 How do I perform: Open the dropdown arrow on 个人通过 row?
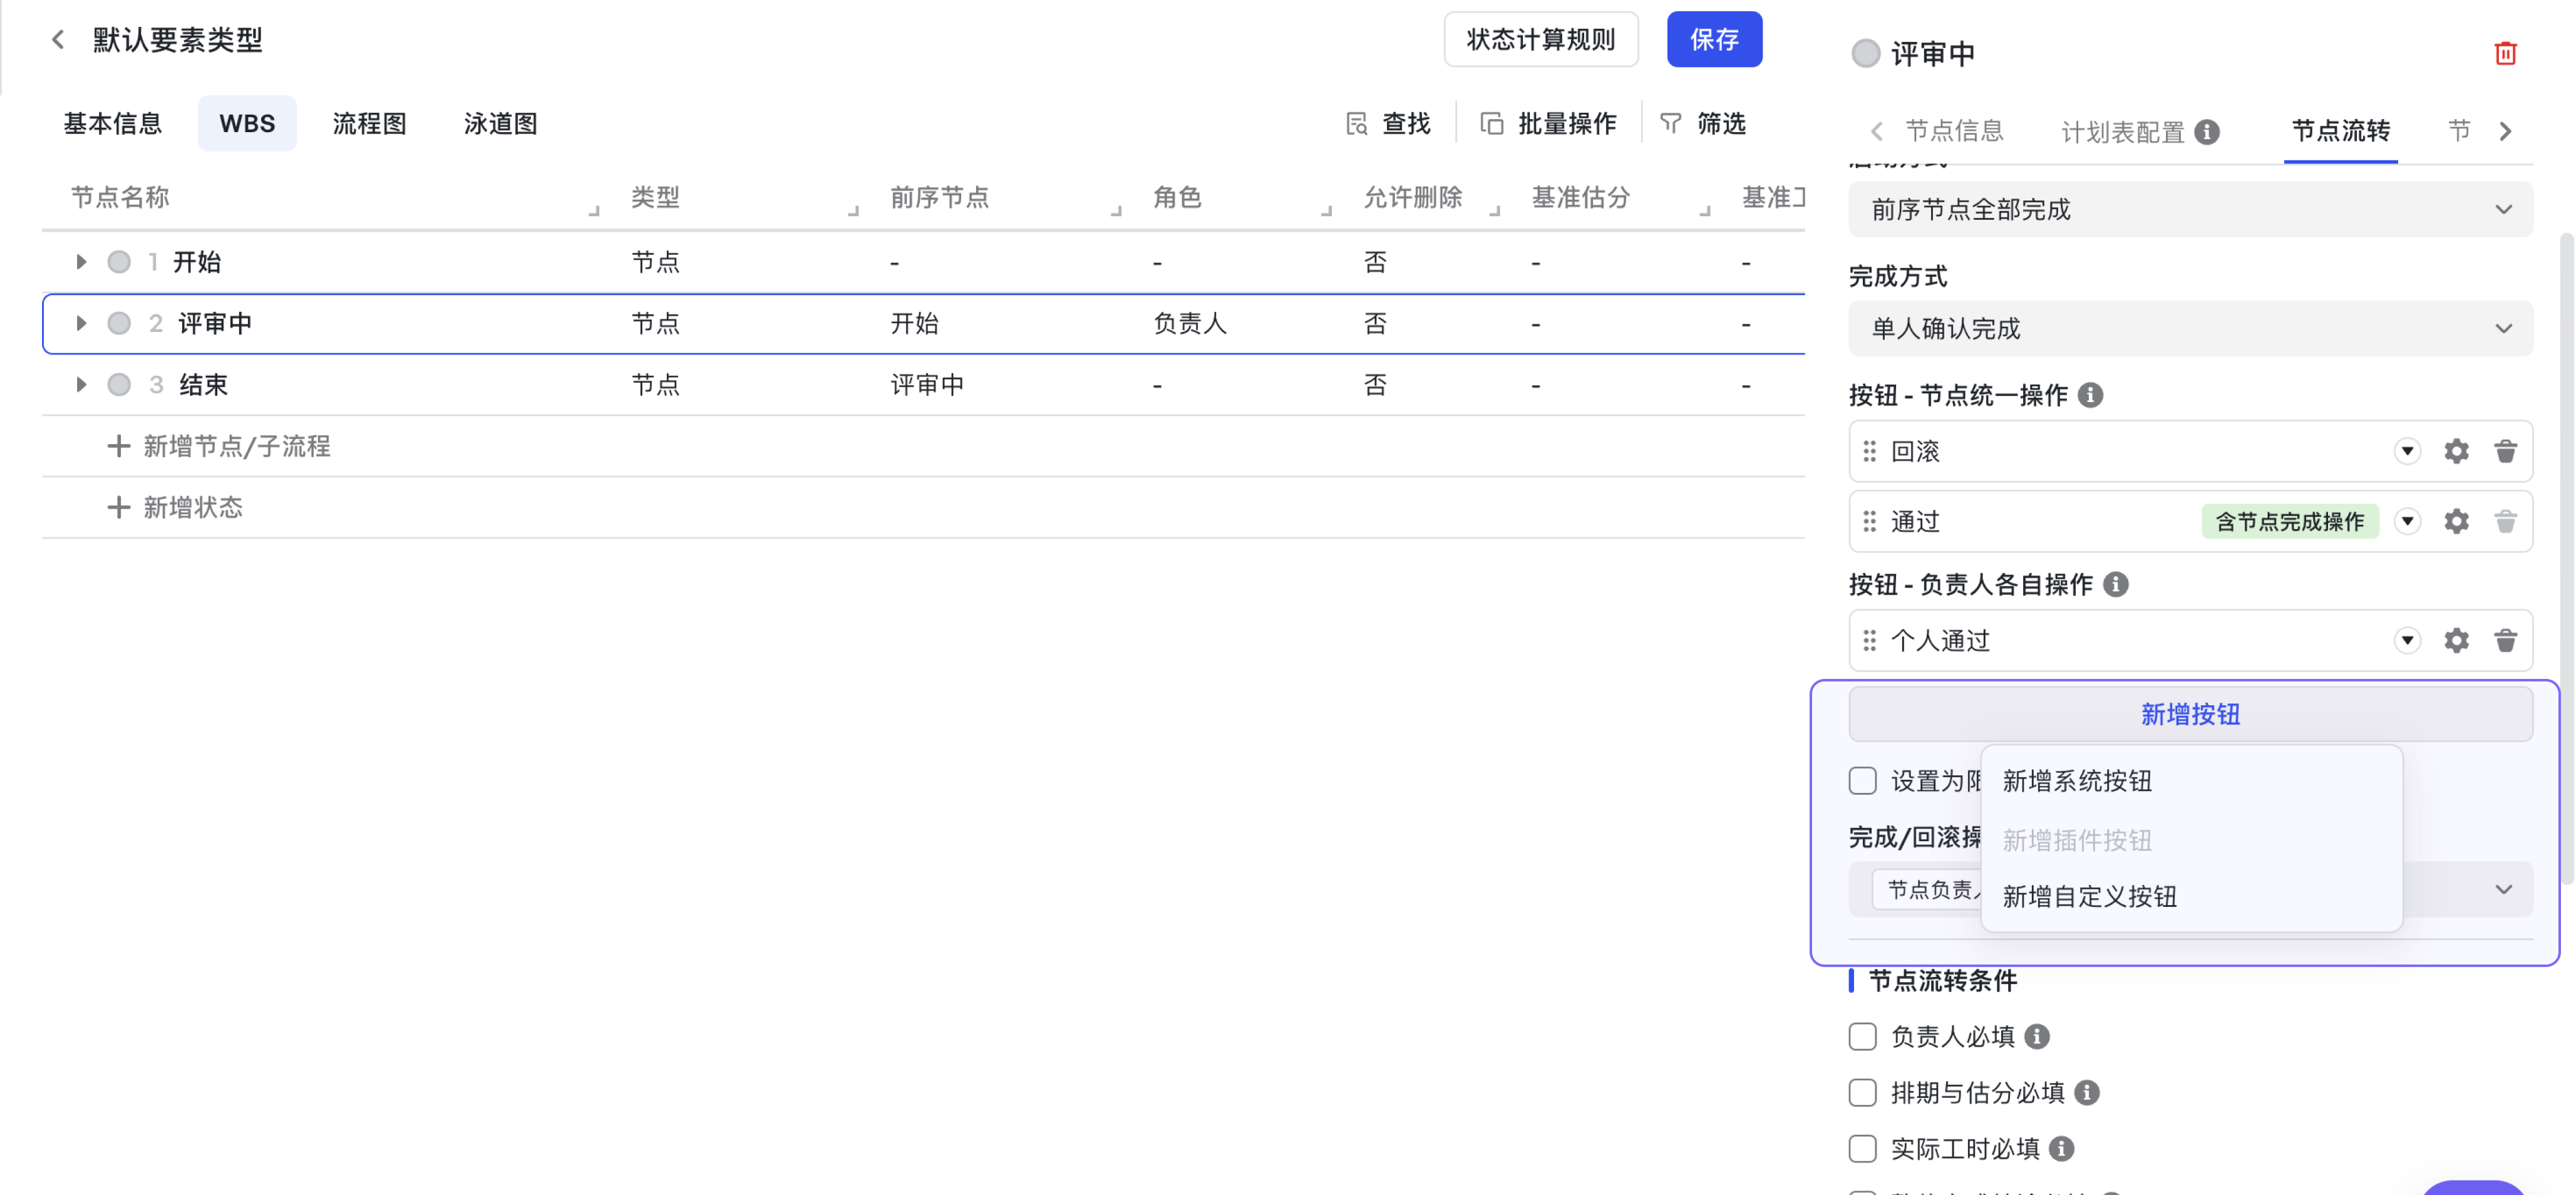tap(2407, 640)
